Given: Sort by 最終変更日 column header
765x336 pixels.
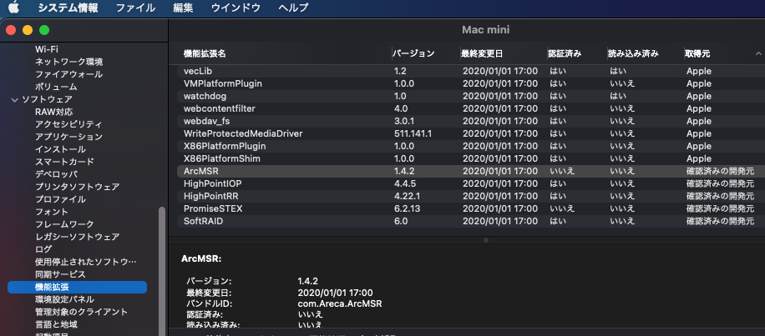Looking at the screenshot, I should point(483,53).
